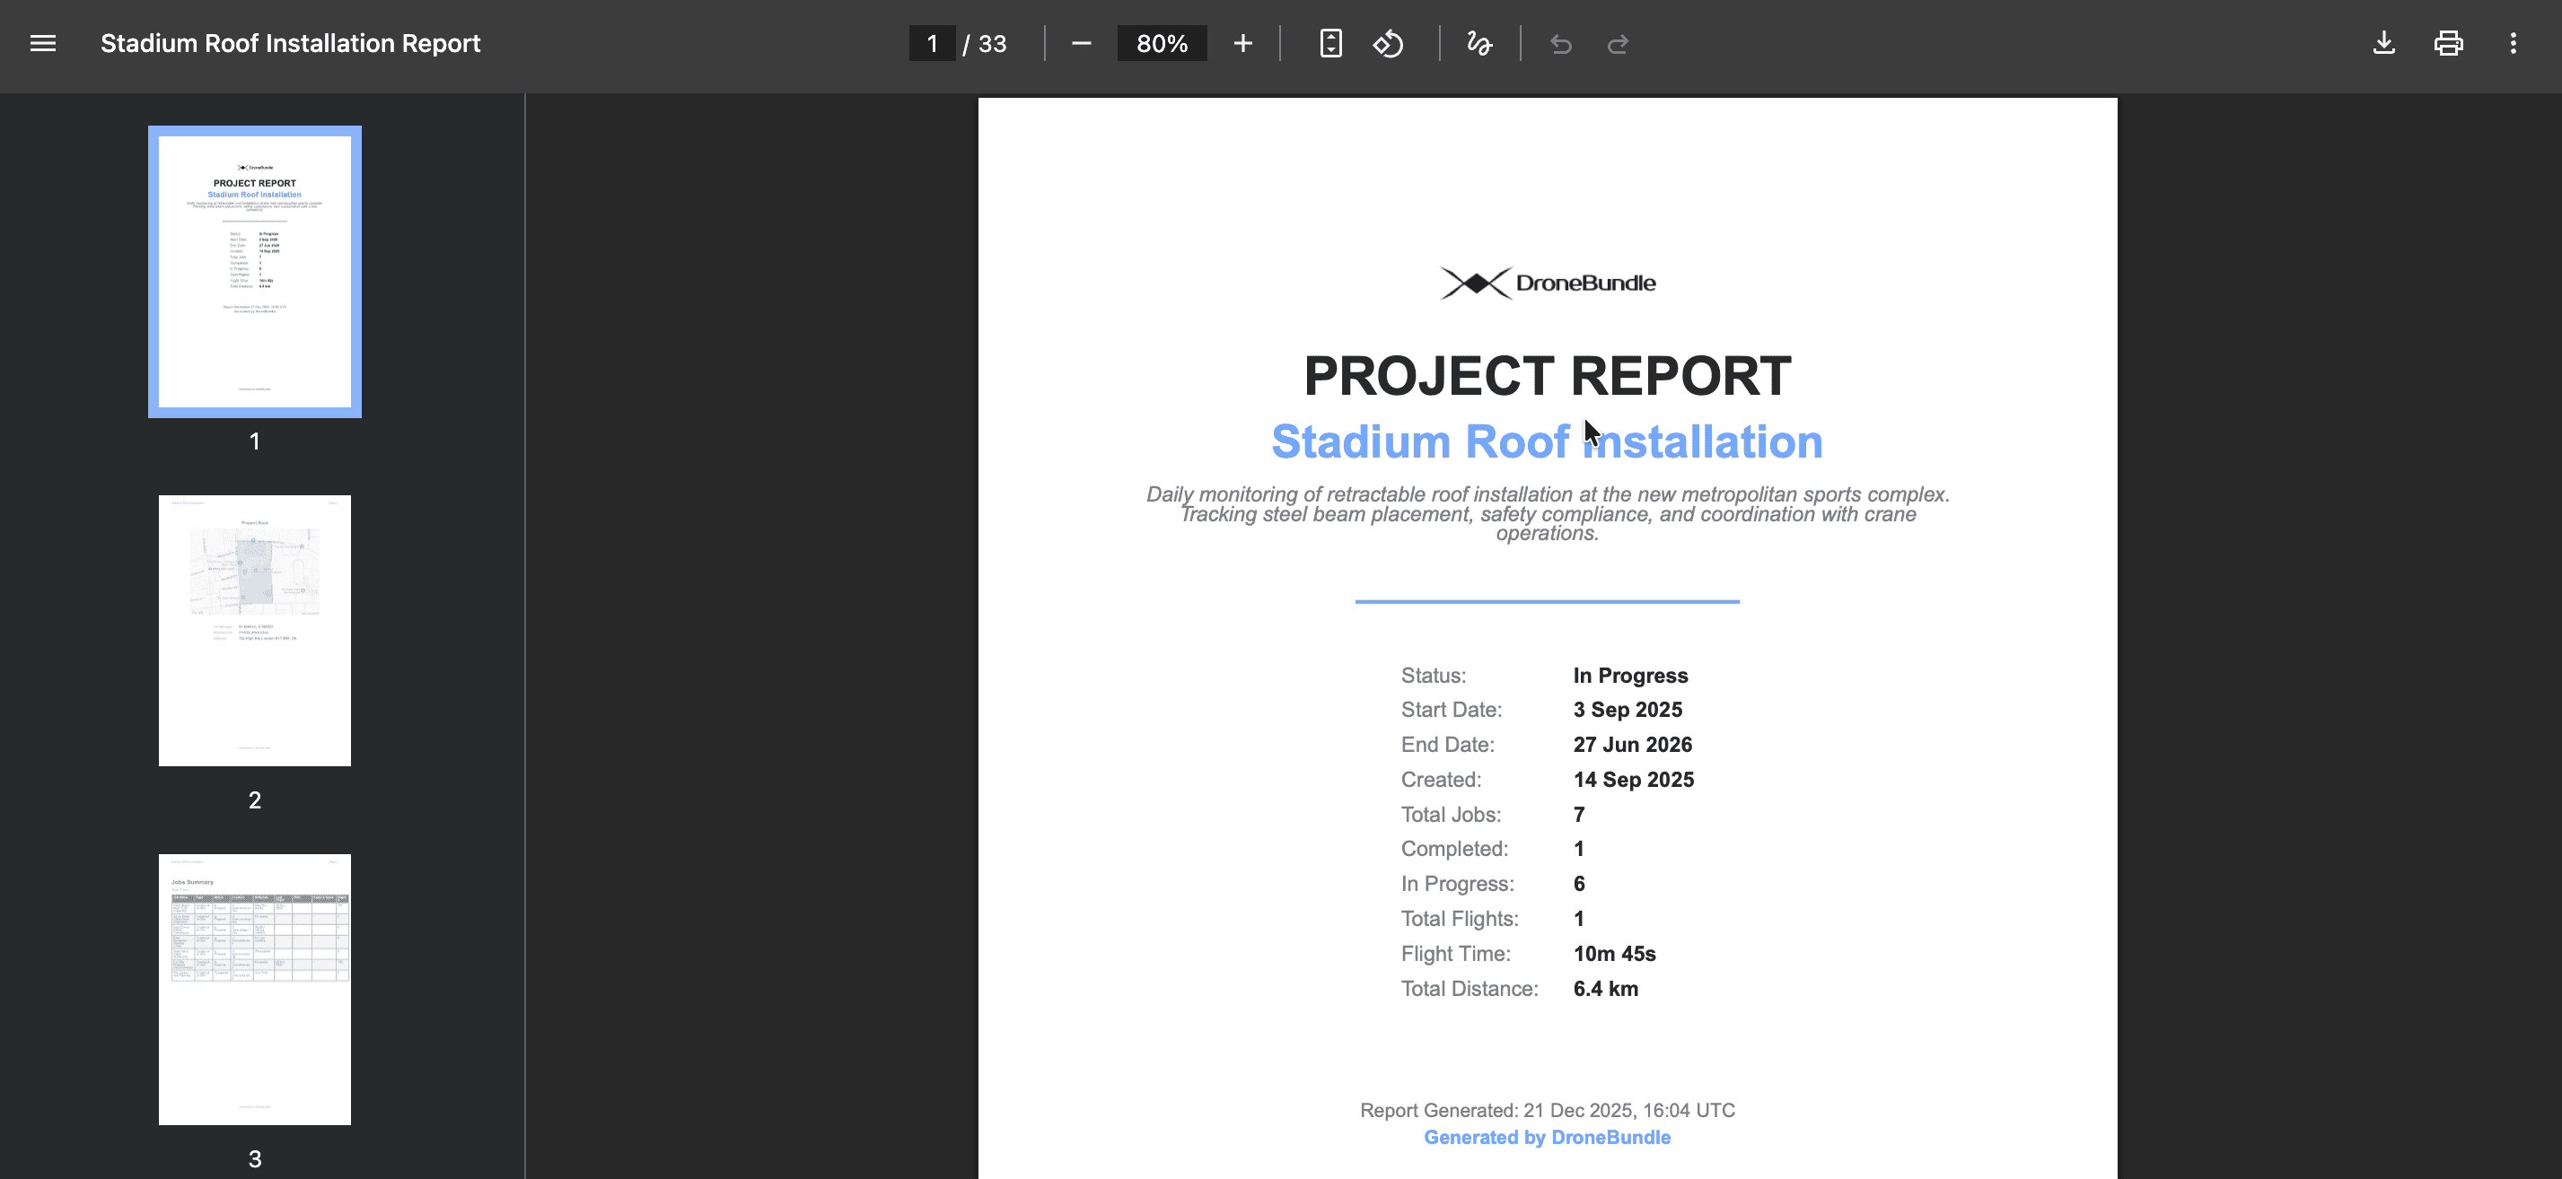Toggle the thumbnail sidebar with hamburger icon
2562x1179 pixels.
click(x=43, y=44)
